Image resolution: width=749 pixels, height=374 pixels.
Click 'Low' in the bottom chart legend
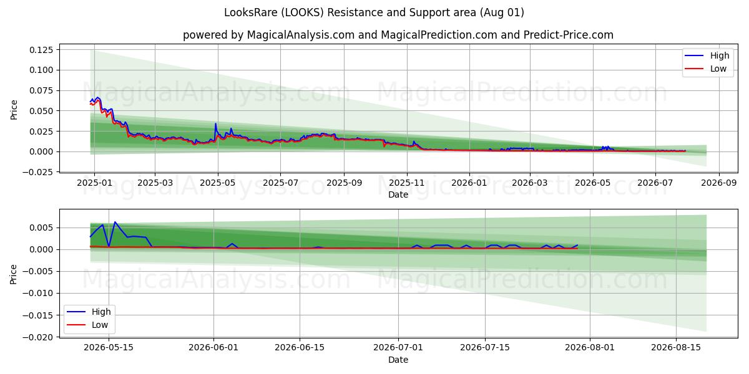tap(100, 325)
